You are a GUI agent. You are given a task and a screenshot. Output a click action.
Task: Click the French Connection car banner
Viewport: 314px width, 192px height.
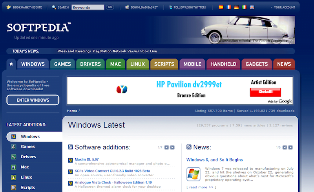pyautogui.click(x=248, y=30)
